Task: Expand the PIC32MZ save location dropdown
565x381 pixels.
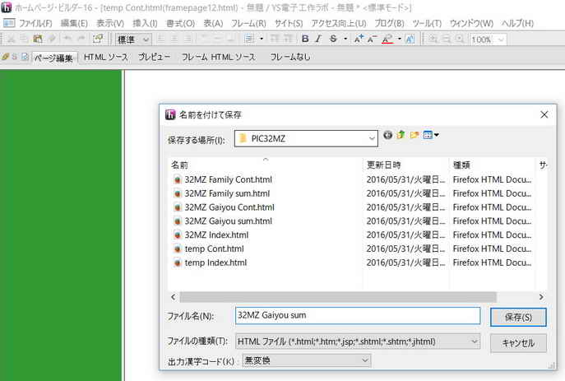Action: 372,138
